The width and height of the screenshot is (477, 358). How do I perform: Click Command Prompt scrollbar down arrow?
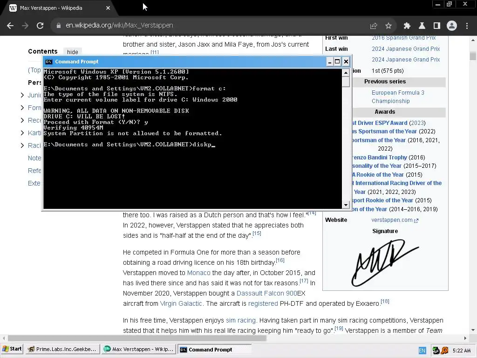[x=346, y=205]
